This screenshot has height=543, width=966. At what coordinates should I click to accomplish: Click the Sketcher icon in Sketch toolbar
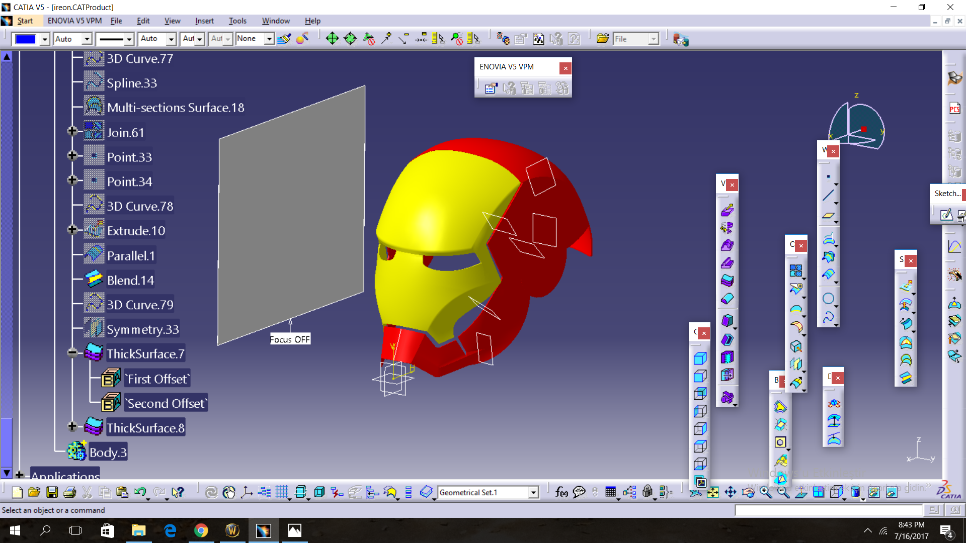[946, 215]
